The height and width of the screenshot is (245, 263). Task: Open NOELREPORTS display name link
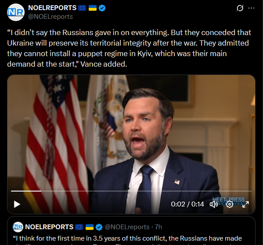[x=52, y=8]
